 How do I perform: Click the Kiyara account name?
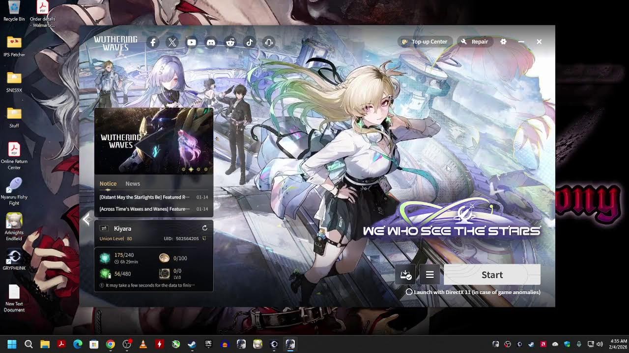pos(122,228)
